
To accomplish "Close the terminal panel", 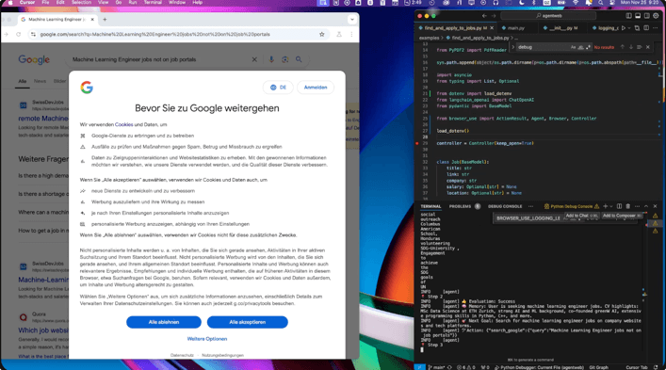I will 655,206.
